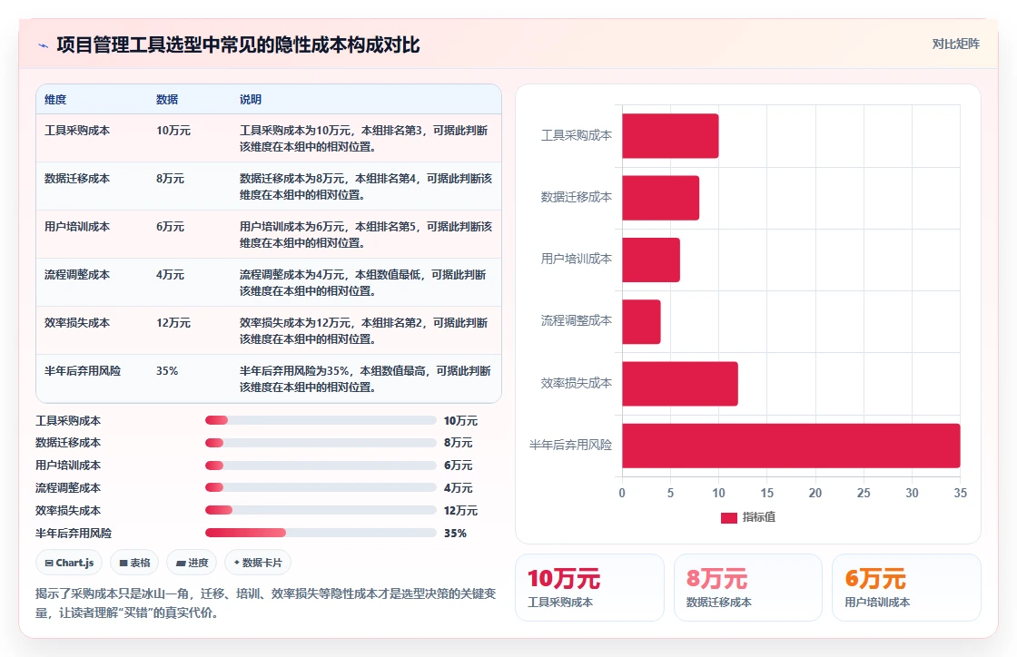Click the 数据 table column header

pyautogui.click(x=167, y=99)
